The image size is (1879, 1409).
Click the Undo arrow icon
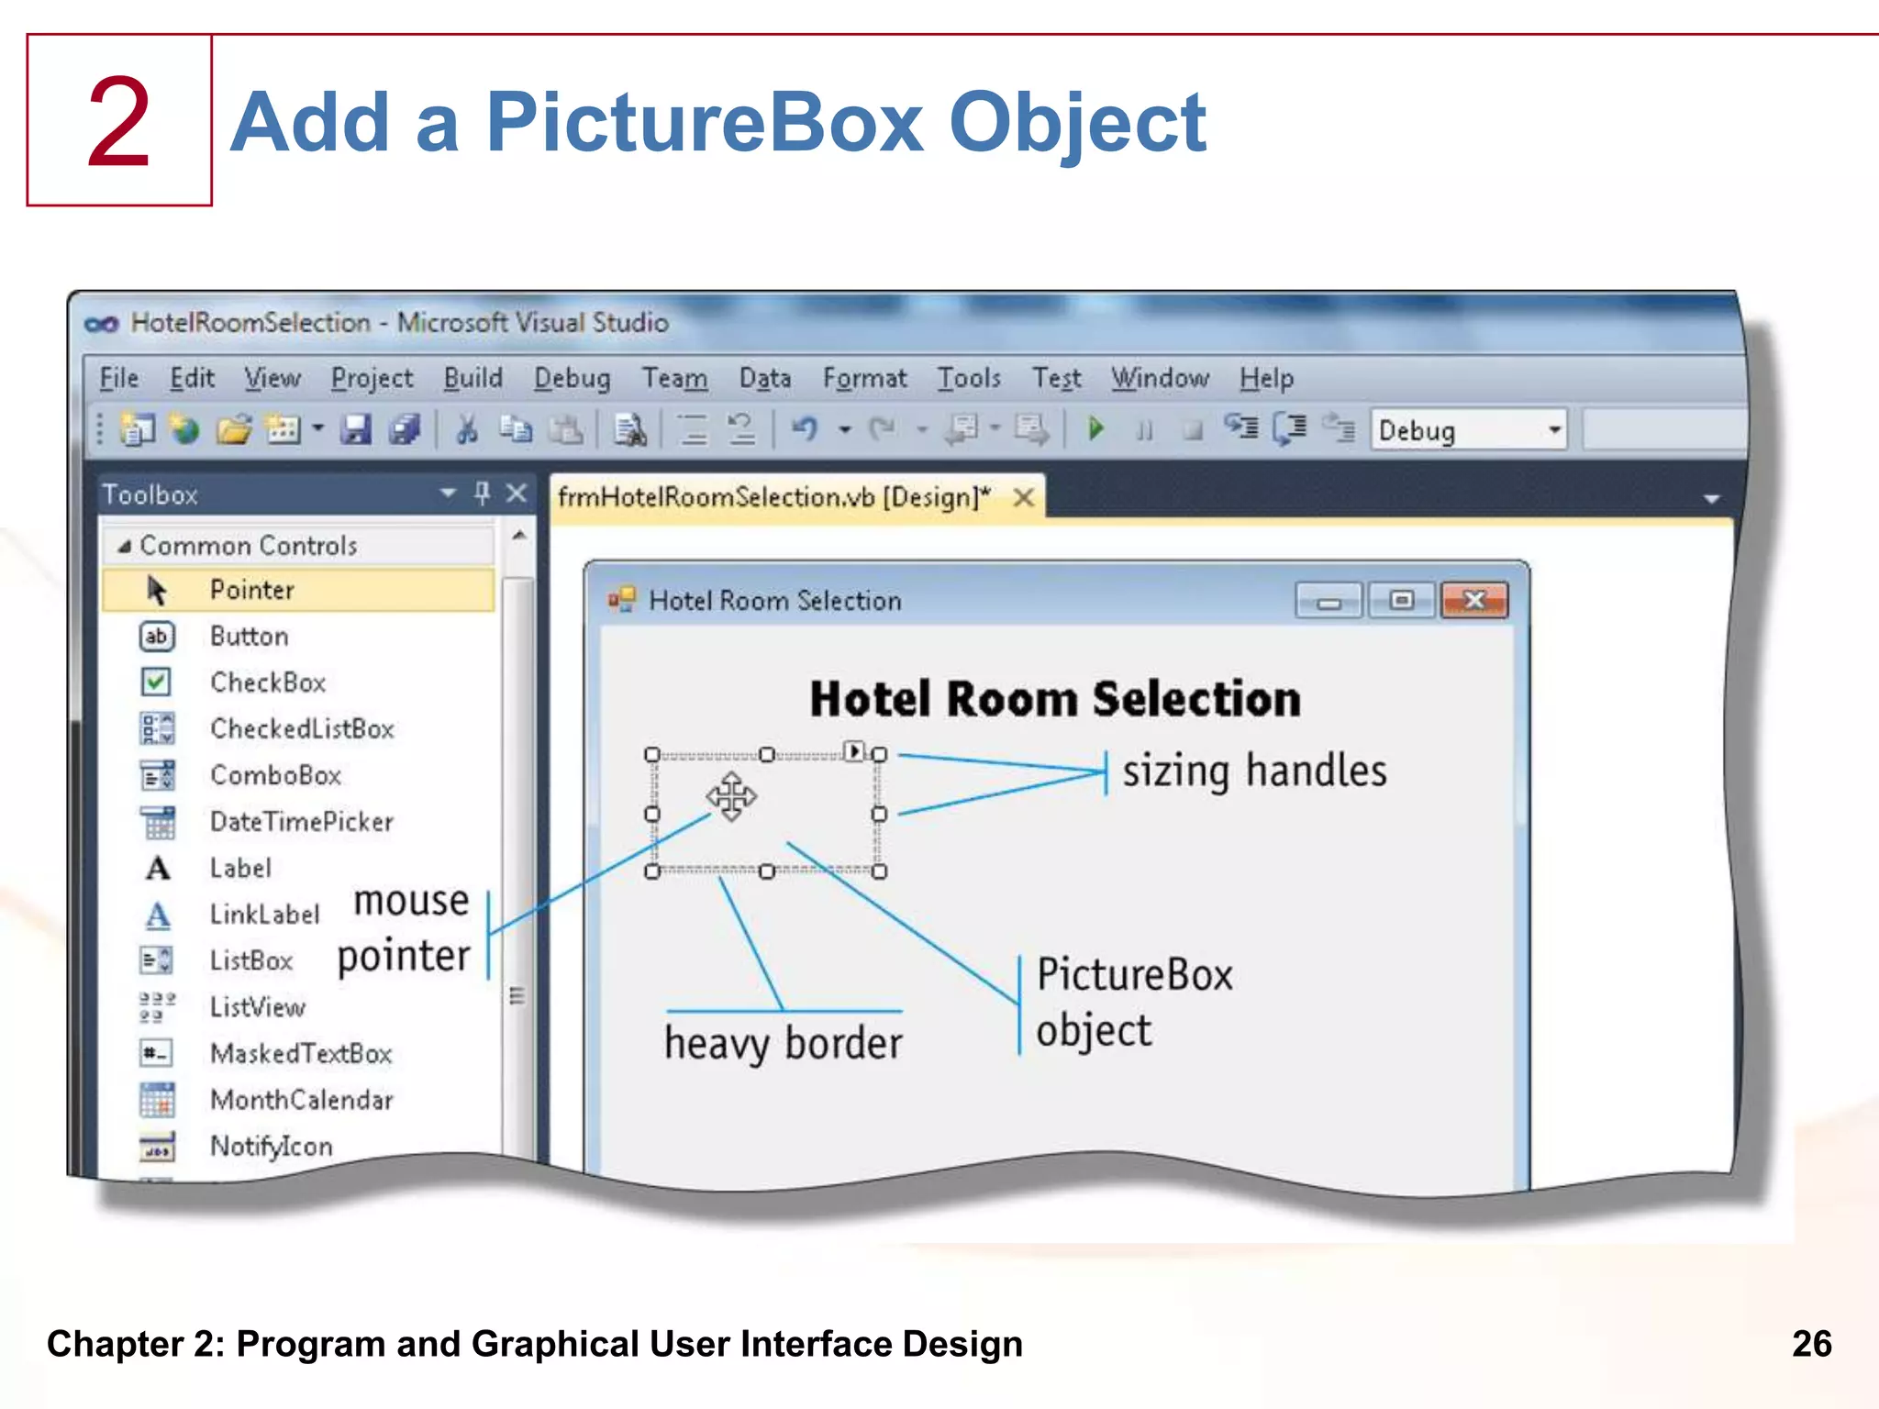805,428
